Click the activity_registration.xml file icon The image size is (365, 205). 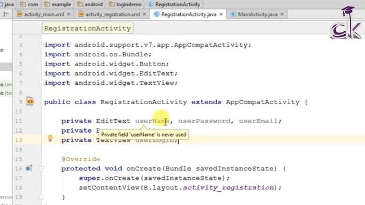[81, 14]
